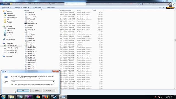
Task: Open Browse... in Run dialog
Action: (x=49, y=90)
